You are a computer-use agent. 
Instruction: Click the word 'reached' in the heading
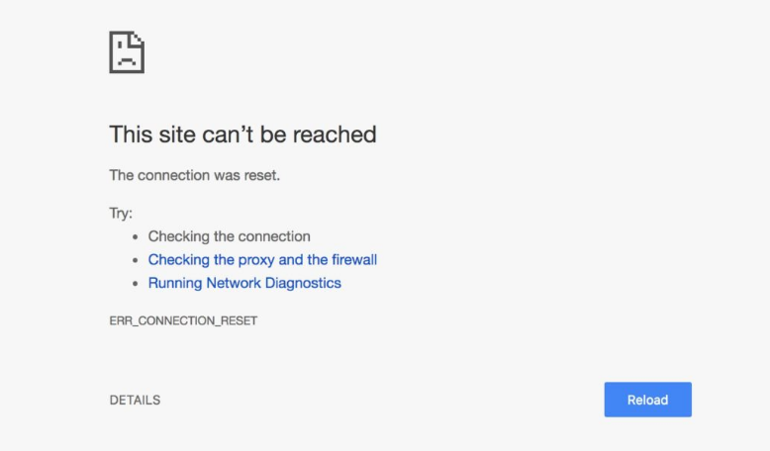(335, 135)
